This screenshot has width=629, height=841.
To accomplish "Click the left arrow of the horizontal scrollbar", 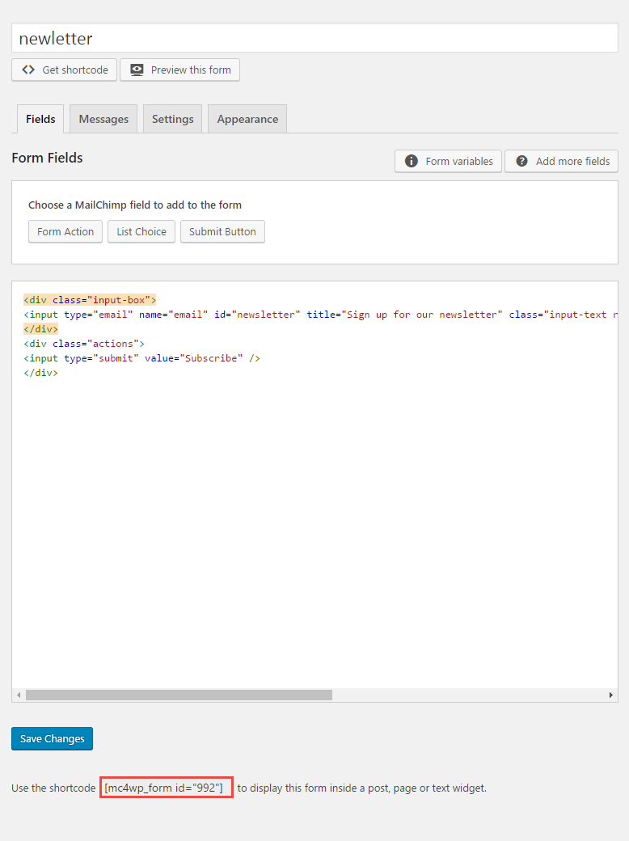I will point(19,695).
